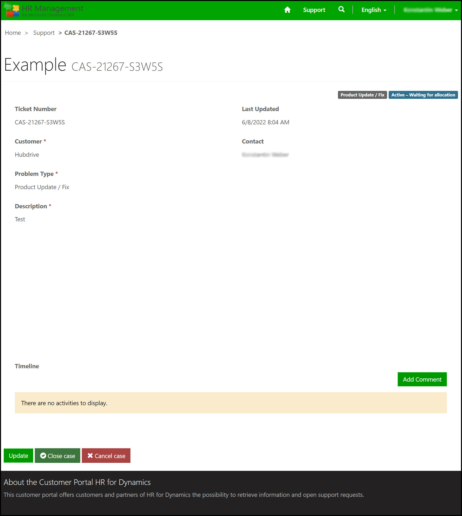Open search with the magnifier icon
The image size is (462, 516).
pos(341,10)
